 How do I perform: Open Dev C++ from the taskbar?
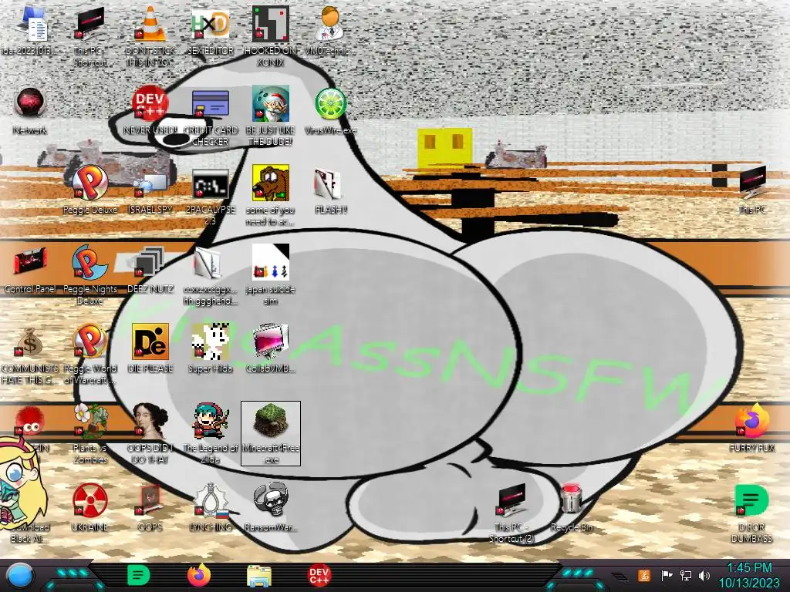click(x=319, y=576)
